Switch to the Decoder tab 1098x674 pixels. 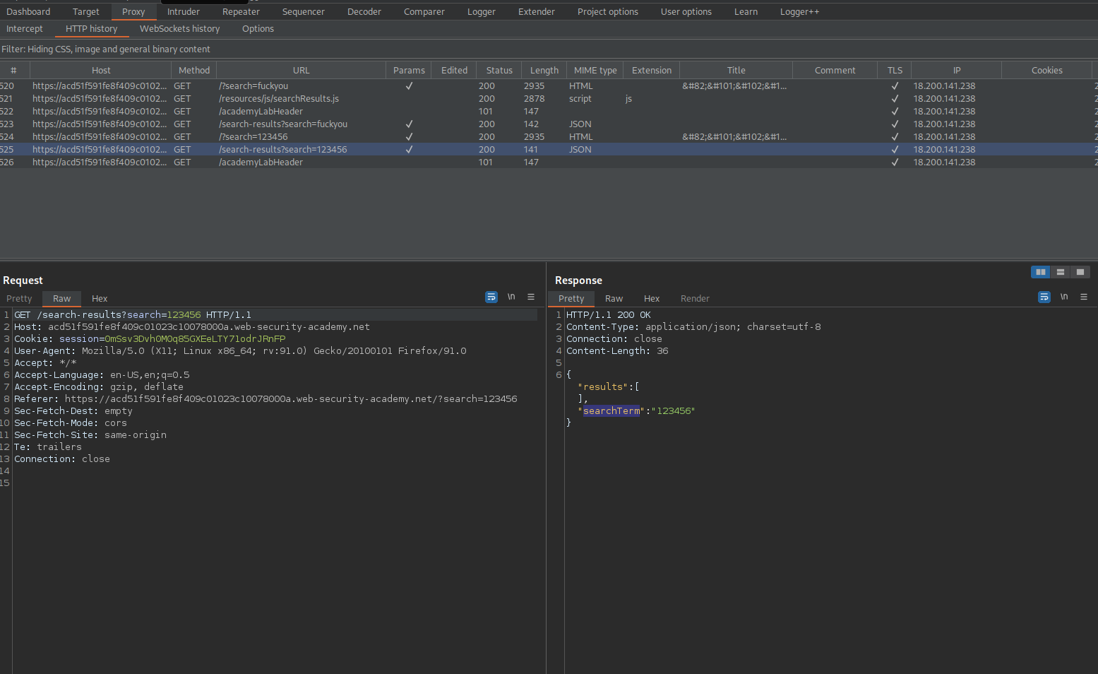364,12
